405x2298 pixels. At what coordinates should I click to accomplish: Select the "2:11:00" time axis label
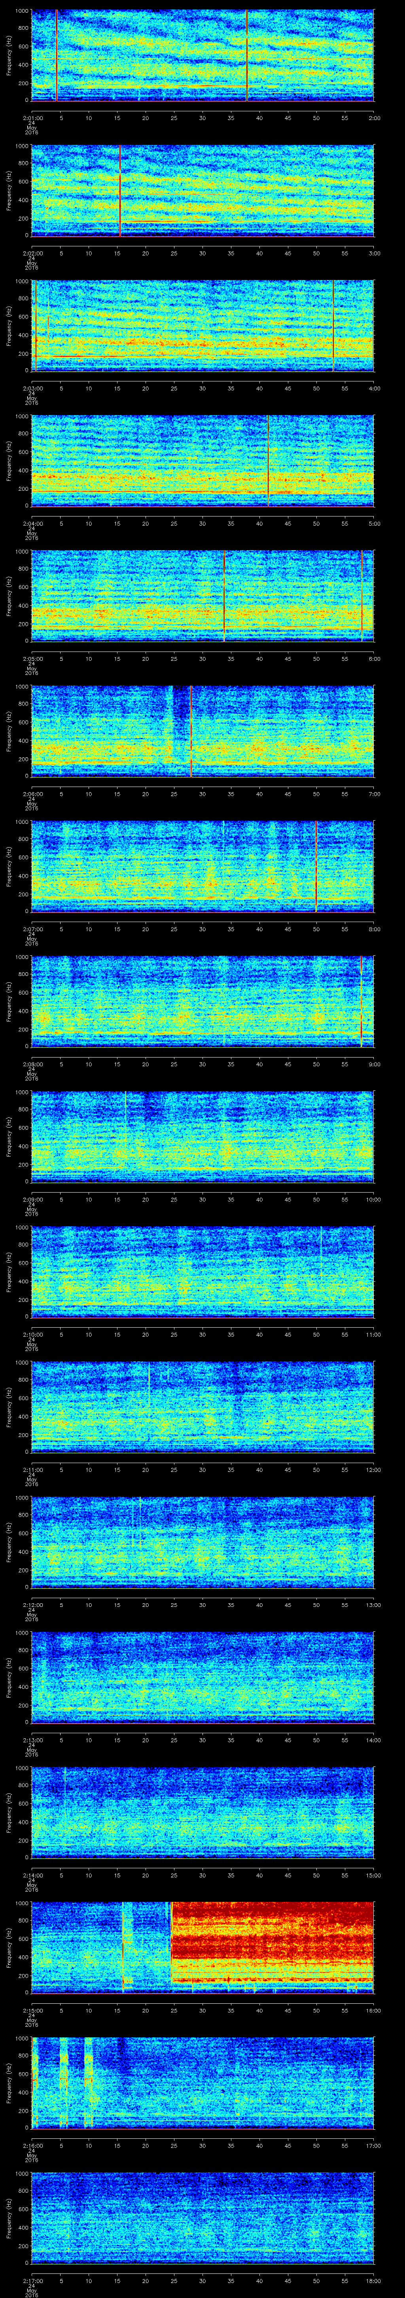(32, 1469)
